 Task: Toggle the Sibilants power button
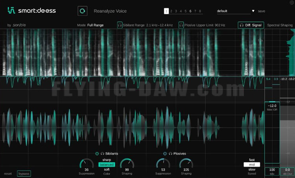tap(97, 154)
